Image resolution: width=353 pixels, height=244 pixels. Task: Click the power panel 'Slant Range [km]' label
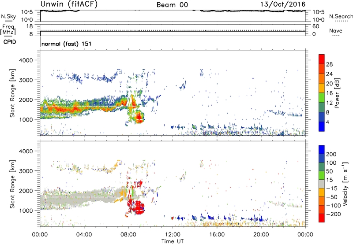click(12, 93)
